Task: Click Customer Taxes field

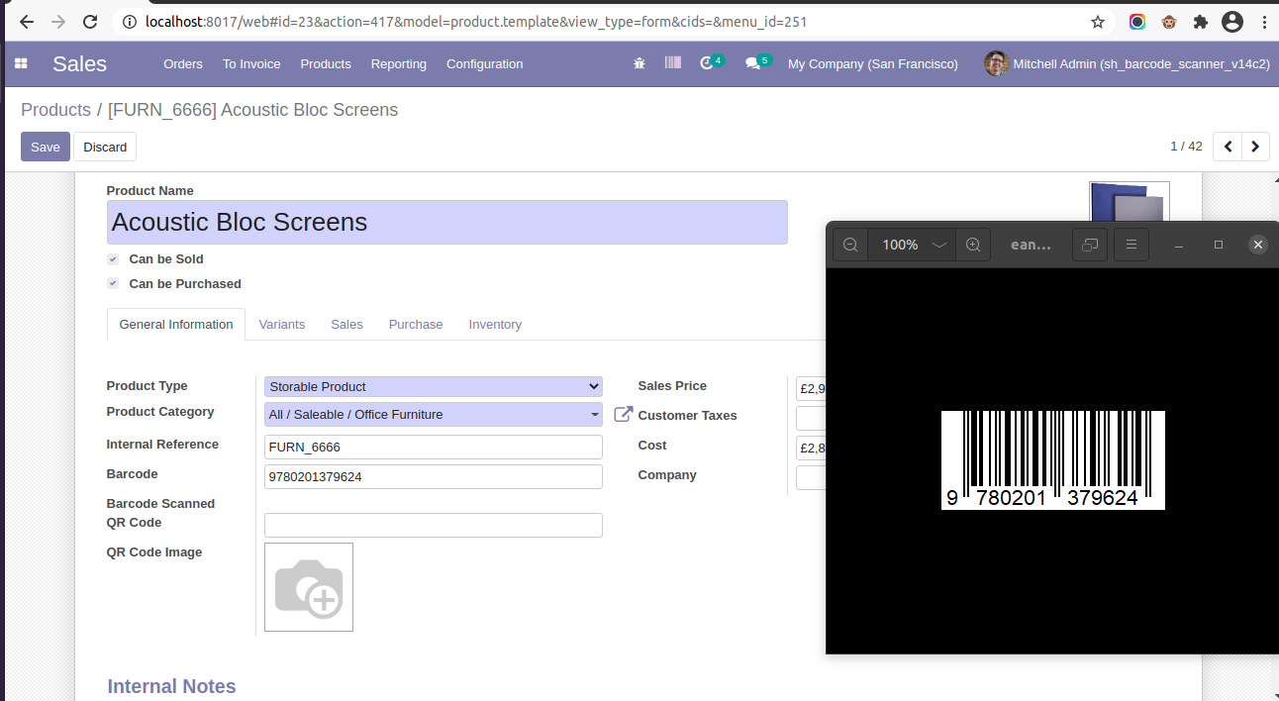Action: click(811, 418)
